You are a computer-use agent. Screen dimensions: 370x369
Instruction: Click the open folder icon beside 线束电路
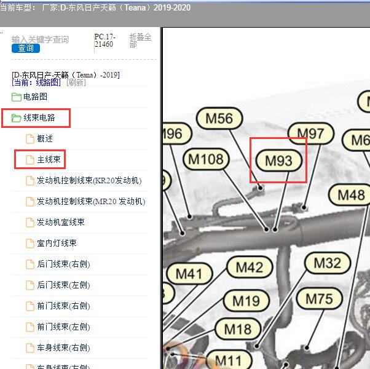coord(16,118)
